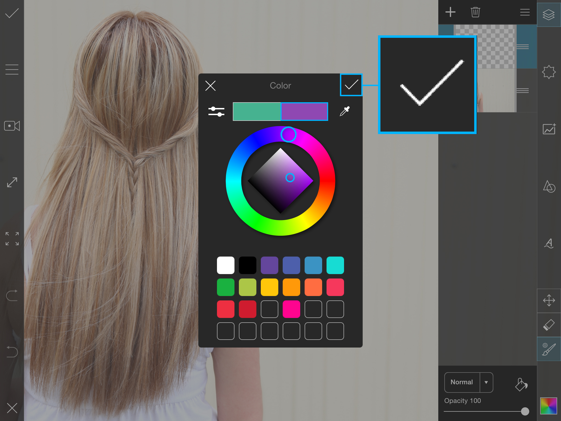
Task: Open the layer options menu
Action: tap(524, 12)
